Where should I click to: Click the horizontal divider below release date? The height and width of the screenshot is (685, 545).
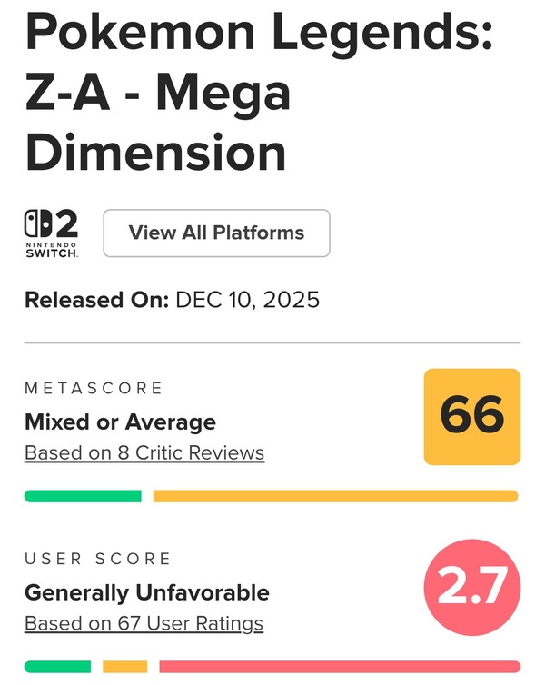coord(272,343)
